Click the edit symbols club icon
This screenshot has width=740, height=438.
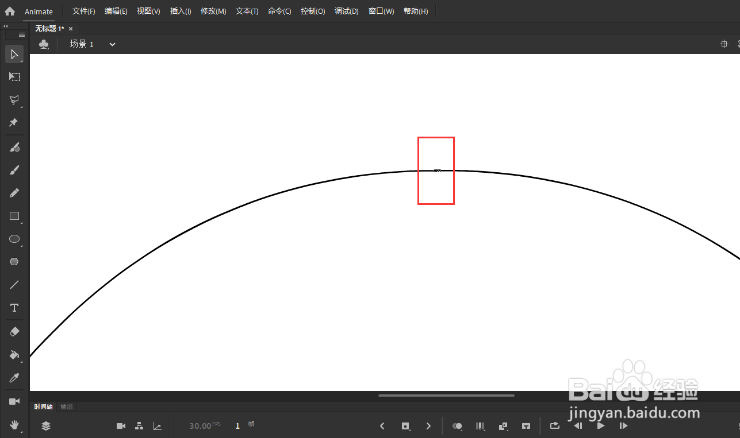[x=44, y=44]
